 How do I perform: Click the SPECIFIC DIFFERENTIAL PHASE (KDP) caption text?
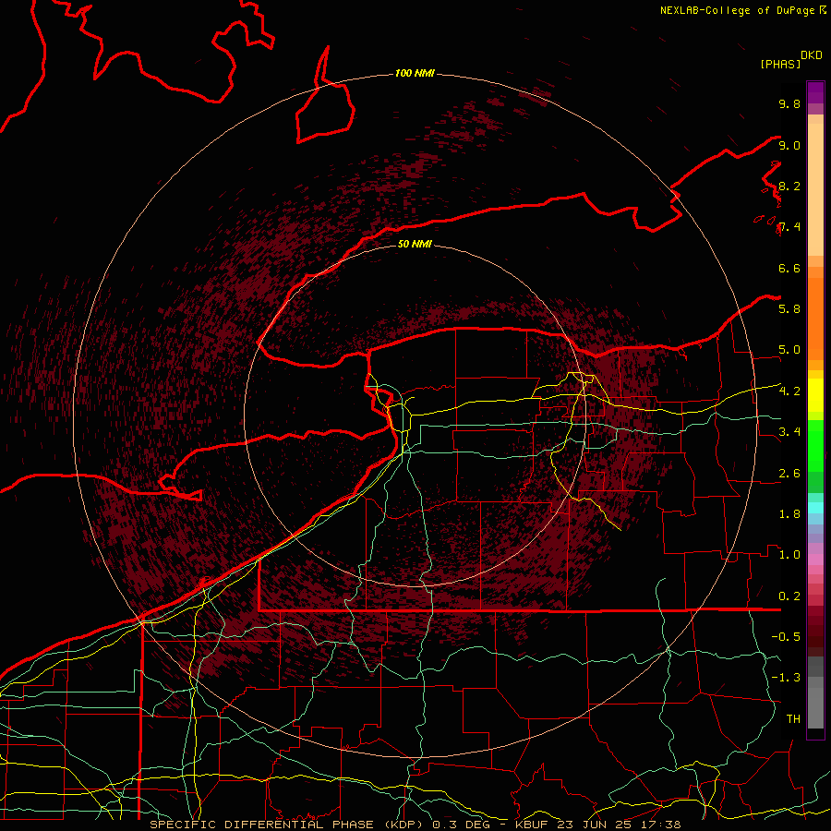click(x=287, y=825)
